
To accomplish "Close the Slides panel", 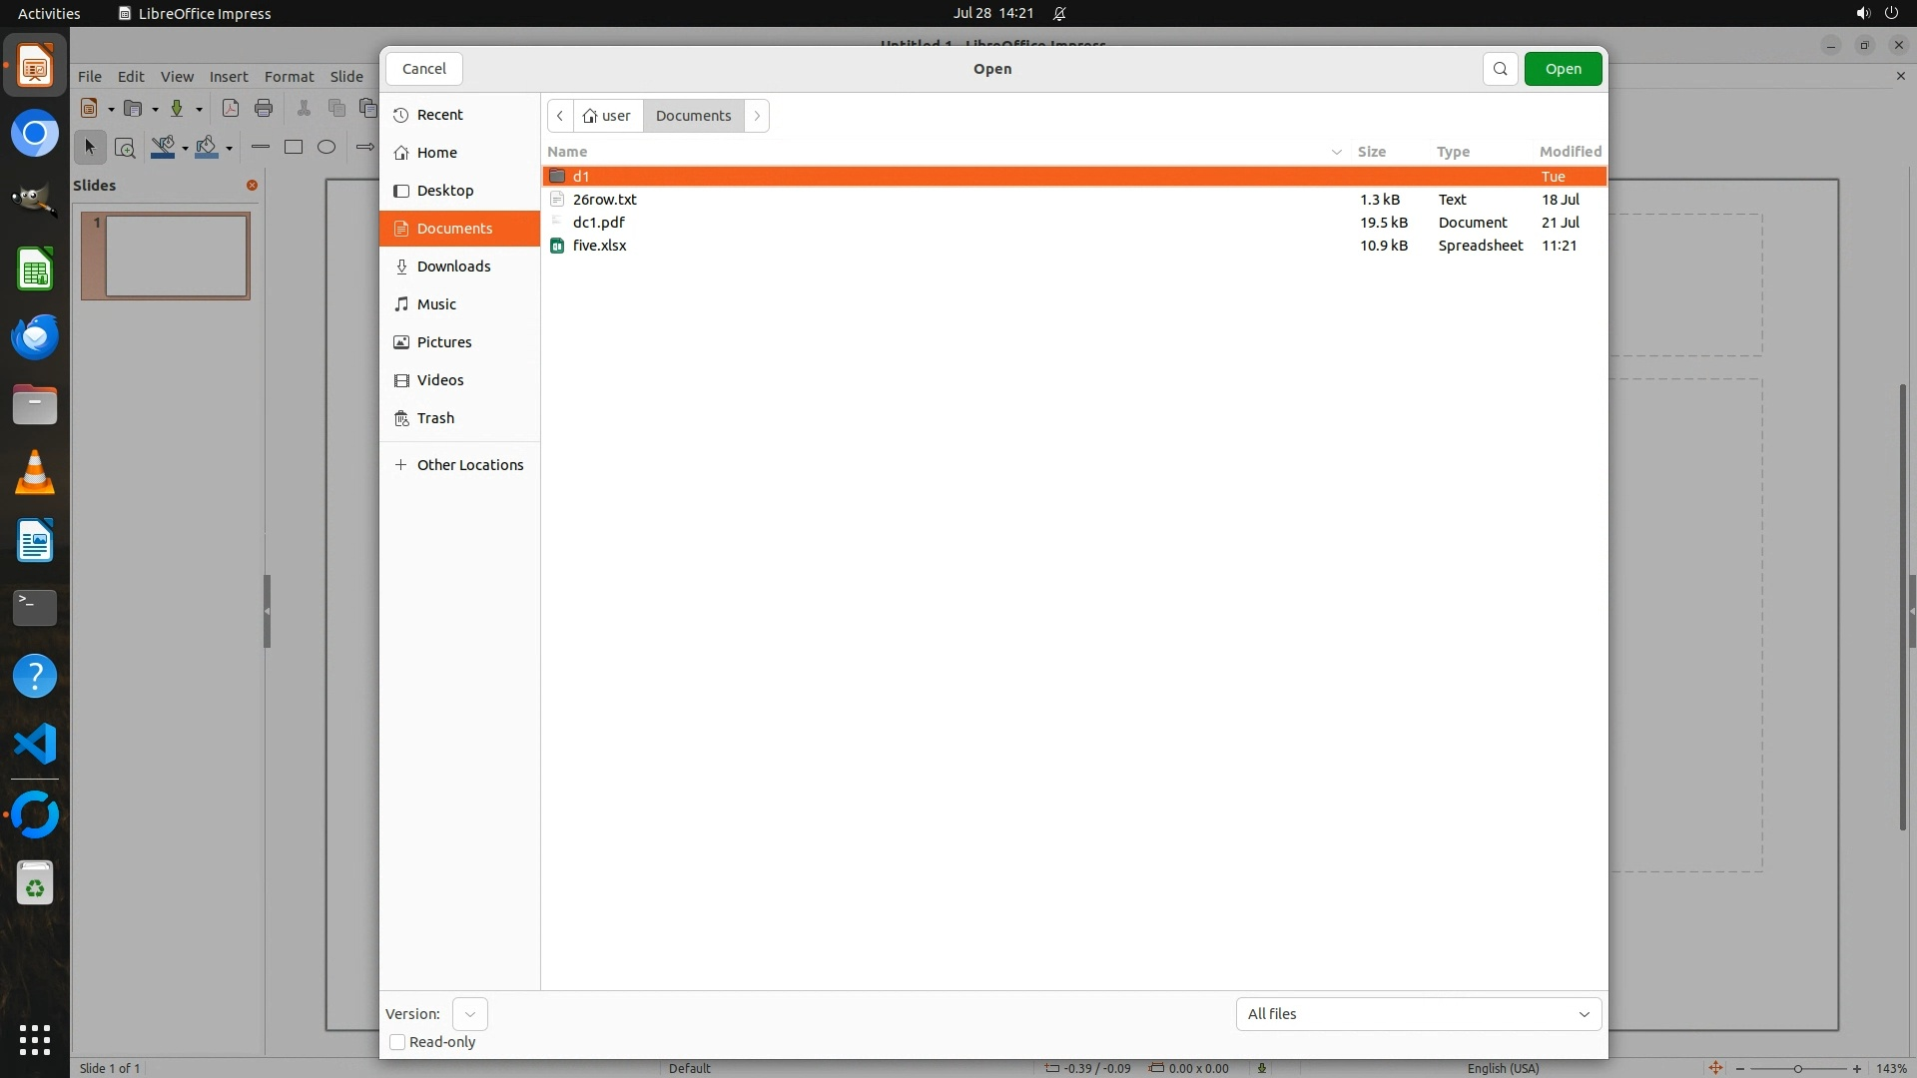I will coord(252,185).
